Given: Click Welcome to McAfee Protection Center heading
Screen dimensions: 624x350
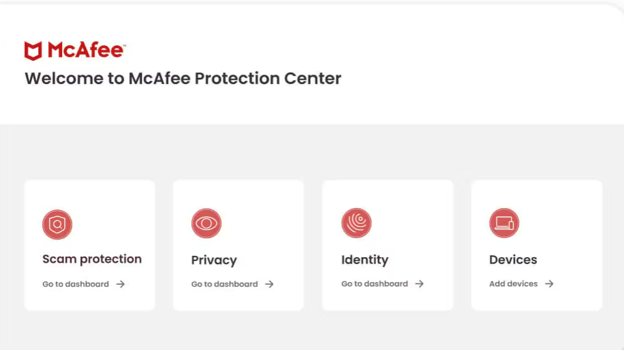Looking at the screenshot, I should tap(183, 79).
